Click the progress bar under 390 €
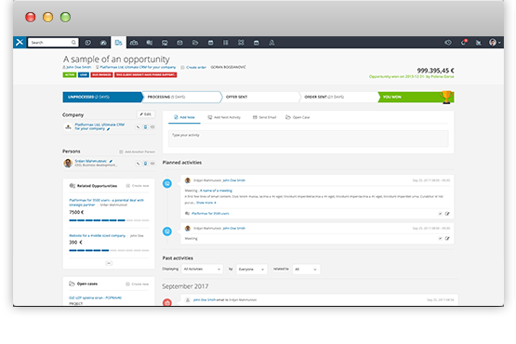Viewport: 516px width, 344px height. 109,250
